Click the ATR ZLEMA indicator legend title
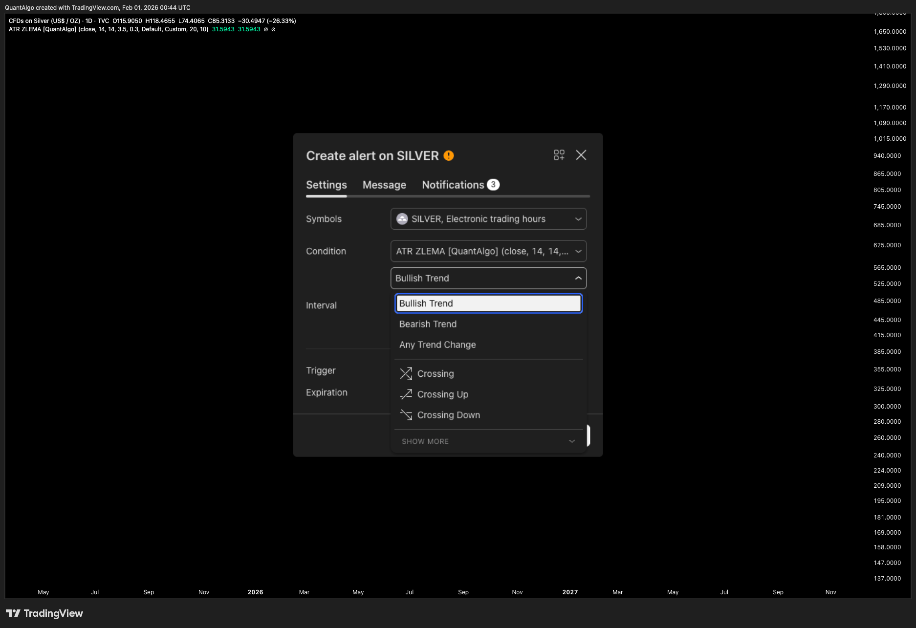 coord(109,29)
